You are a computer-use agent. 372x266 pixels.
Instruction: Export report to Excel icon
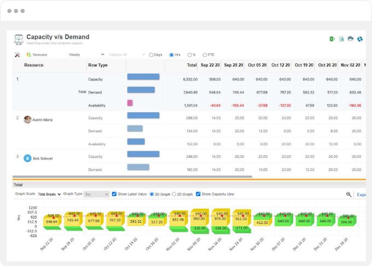click(x=332, y=39)
